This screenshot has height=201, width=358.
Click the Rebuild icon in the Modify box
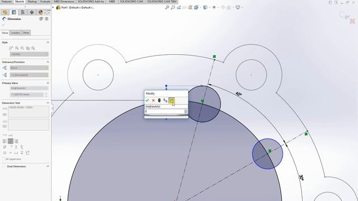[159, 100]
